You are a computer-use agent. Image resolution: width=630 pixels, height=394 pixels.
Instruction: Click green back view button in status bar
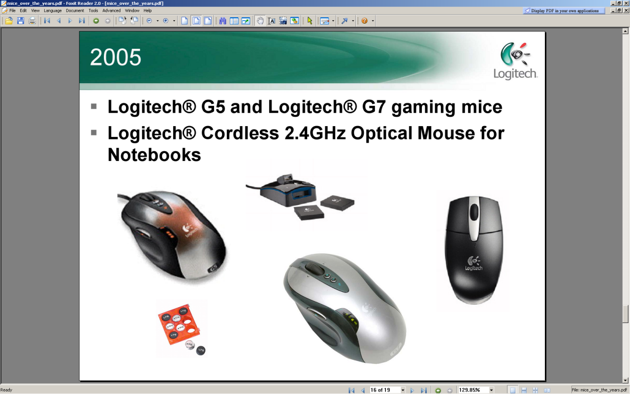tap(438, 390)
